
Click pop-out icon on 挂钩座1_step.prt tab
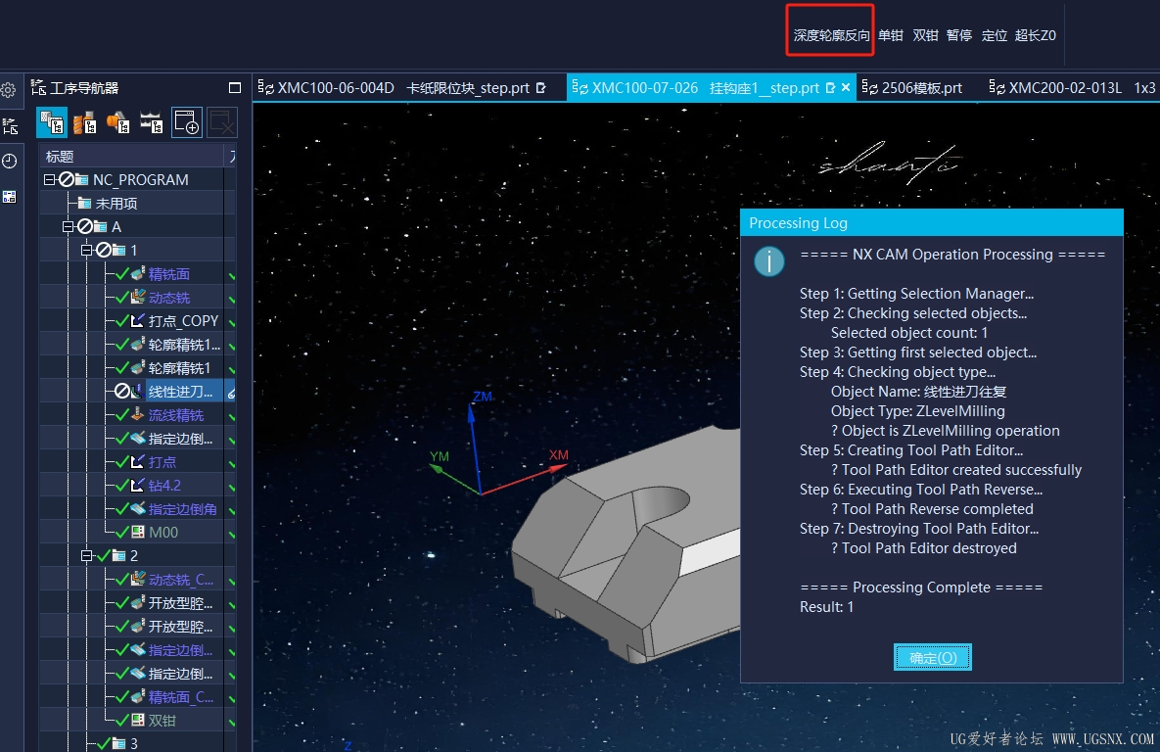tap(830, 88)
